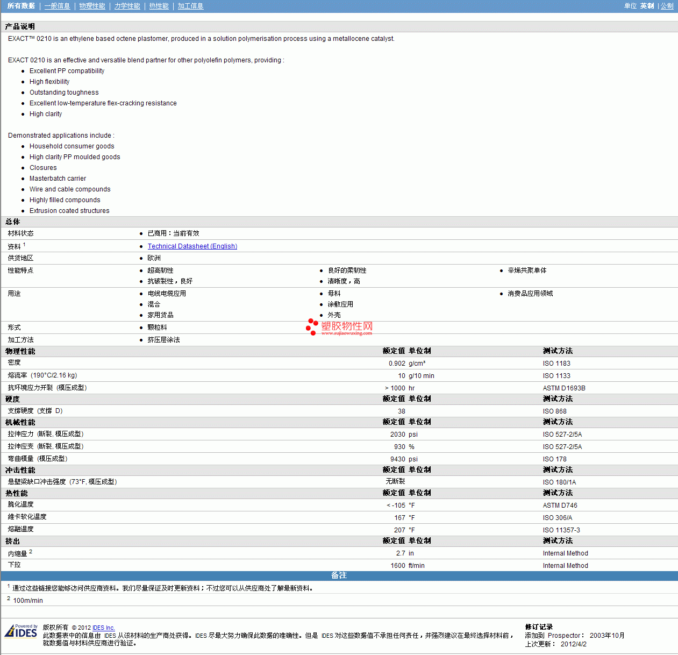The width and height of the screenshot is (678, 655).
Task: Click the 欧洲 supply region value
Action: point(154,258)
